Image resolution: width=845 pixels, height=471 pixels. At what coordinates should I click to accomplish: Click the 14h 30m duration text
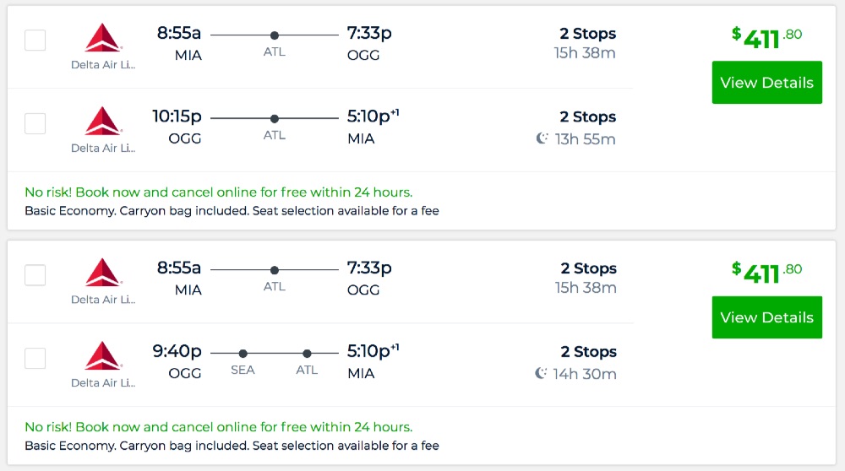pyautogui.click(x=585, y=373)
